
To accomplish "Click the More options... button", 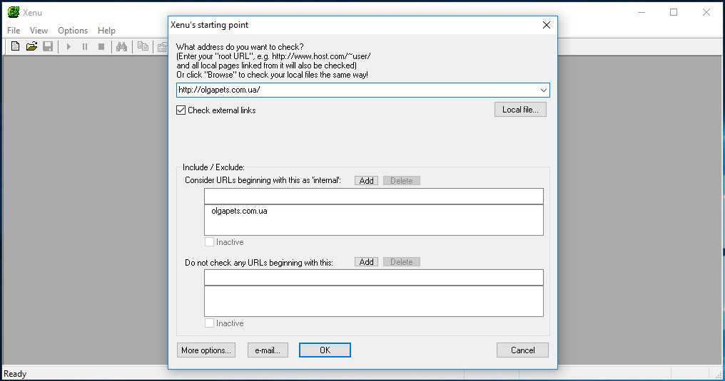I will 206,350.
